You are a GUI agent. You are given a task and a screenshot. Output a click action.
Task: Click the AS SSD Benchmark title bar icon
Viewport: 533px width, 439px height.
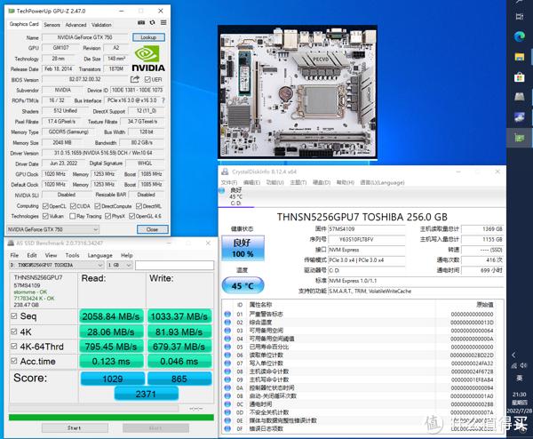click(x=11, y=243)
